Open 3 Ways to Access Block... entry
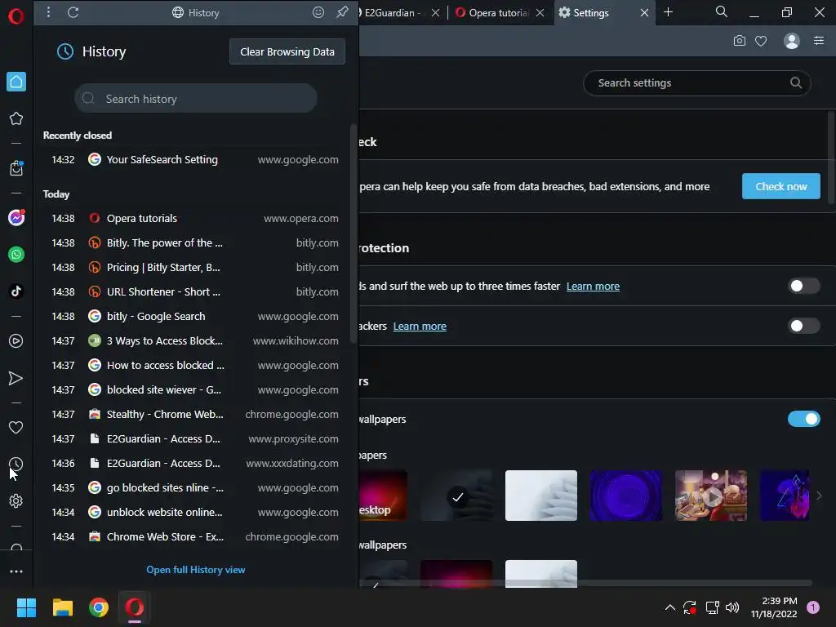 [x=195, y=340]
